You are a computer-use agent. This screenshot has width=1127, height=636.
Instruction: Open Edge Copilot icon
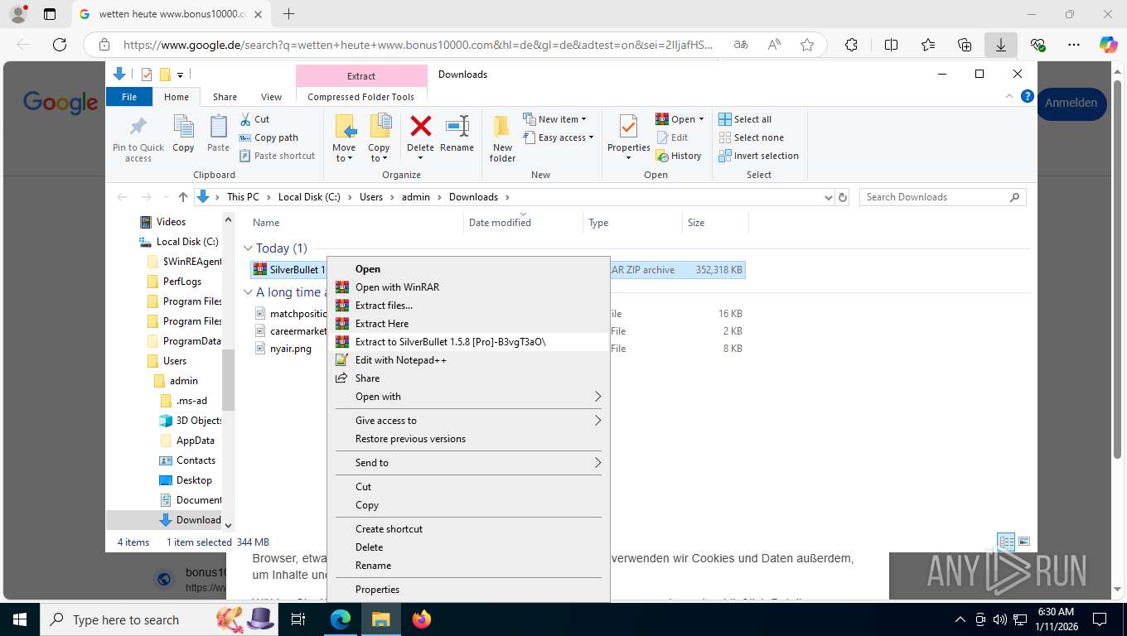tap(1108, 45)
